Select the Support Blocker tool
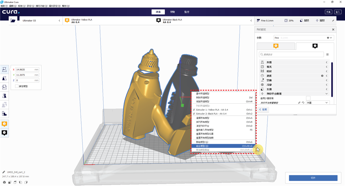The width and height of the screenshot is (345, 186). 4,113
